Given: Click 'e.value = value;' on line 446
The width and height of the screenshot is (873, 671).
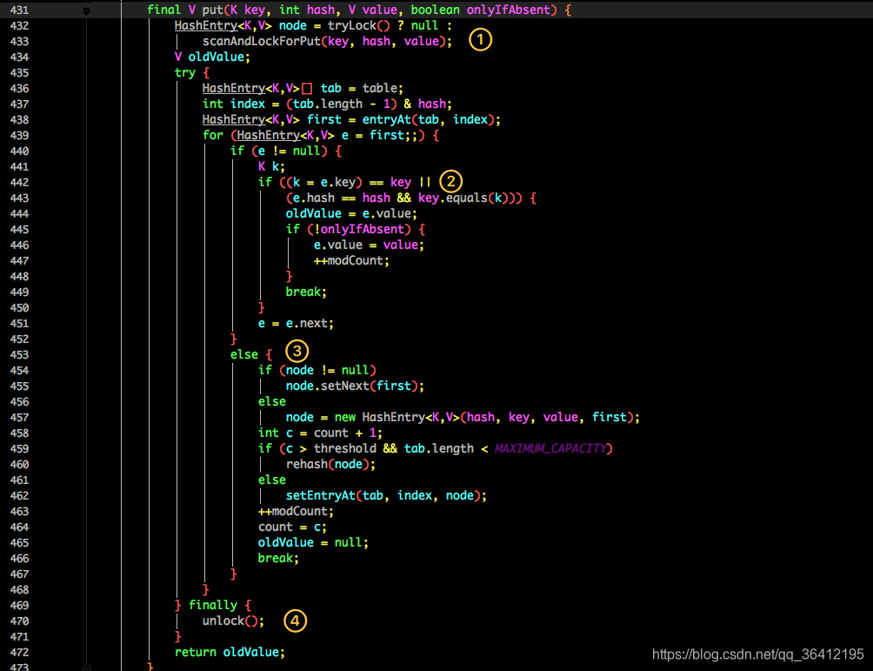Looking at the screenshot, I should coord(370,245).
